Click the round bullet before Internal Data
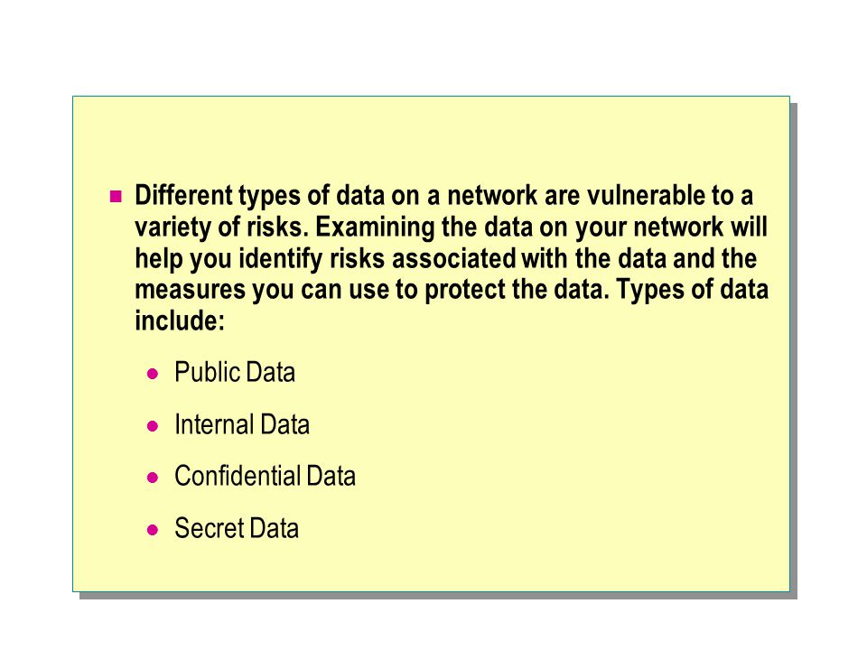Viewport: 867px width, 650px height. [x=153, y=426]
